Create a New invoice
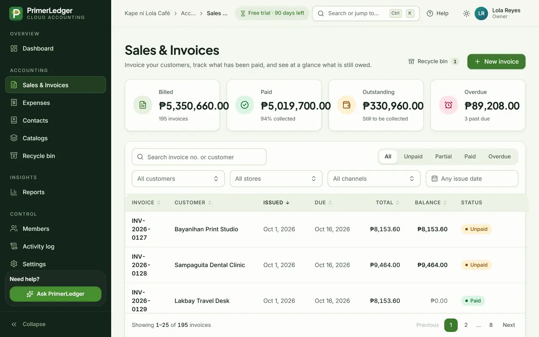Viewport: 539px width, 337px height. coord(496,62)
